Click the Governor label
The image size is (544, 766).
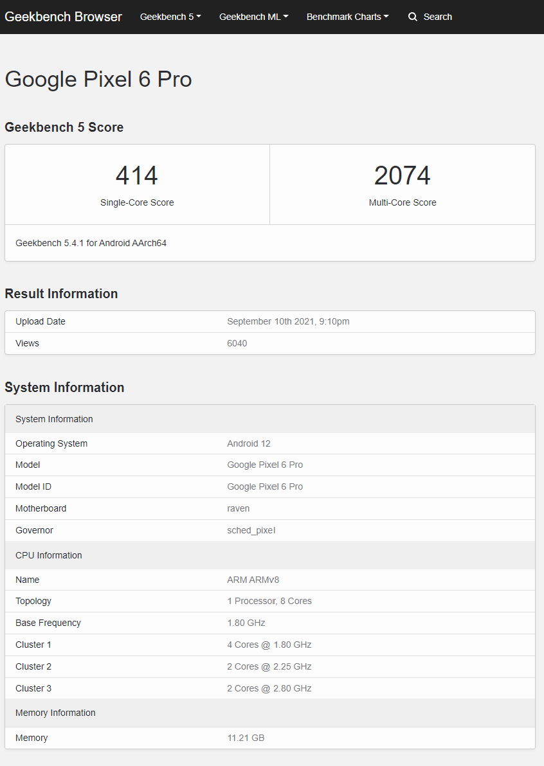34,531
